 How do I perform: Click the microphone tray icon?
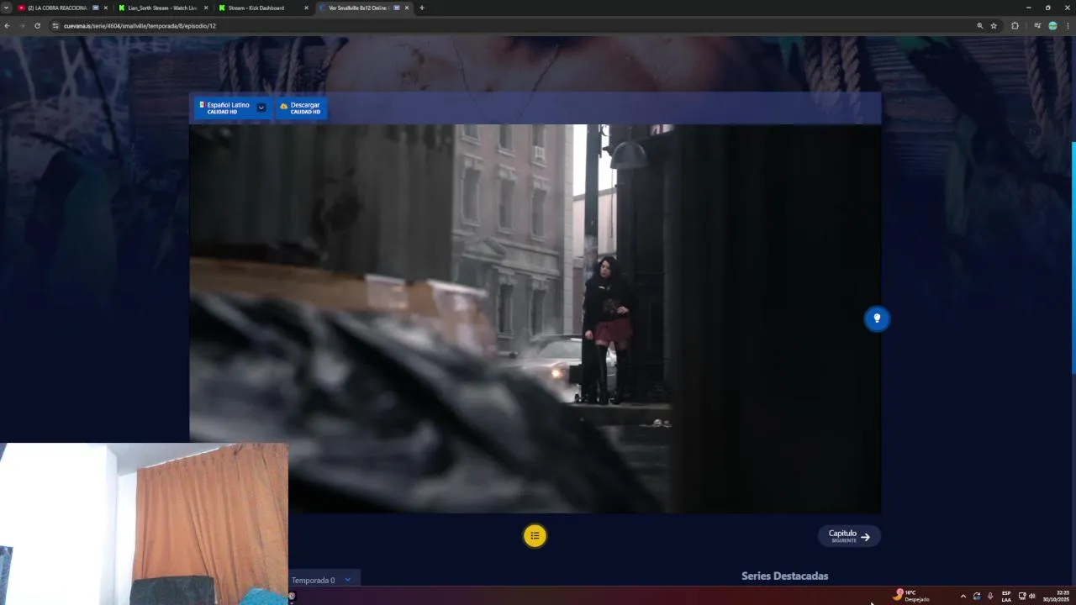pyautogui.click(x=990, y=596)
